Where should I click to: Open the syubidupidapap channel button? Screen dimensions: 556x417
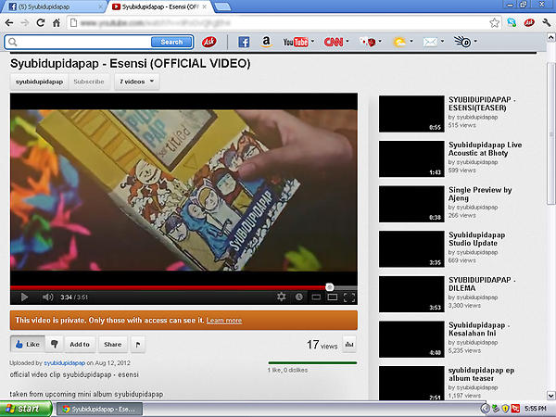click(39, 82)
